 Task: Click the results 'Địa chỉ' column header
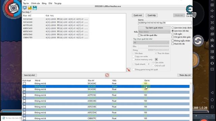pyautogui.click(x=27, y=16)
